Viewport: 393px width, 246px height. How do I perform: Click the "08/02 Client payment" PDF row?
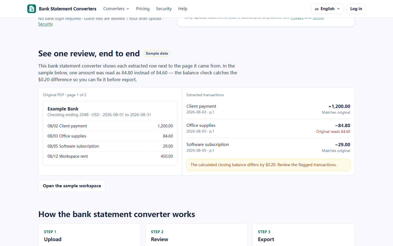(x=110, y=126)
